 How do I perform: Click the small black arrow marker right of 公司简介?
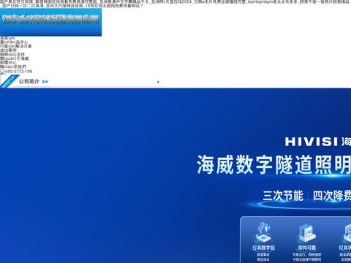point(158,82)
